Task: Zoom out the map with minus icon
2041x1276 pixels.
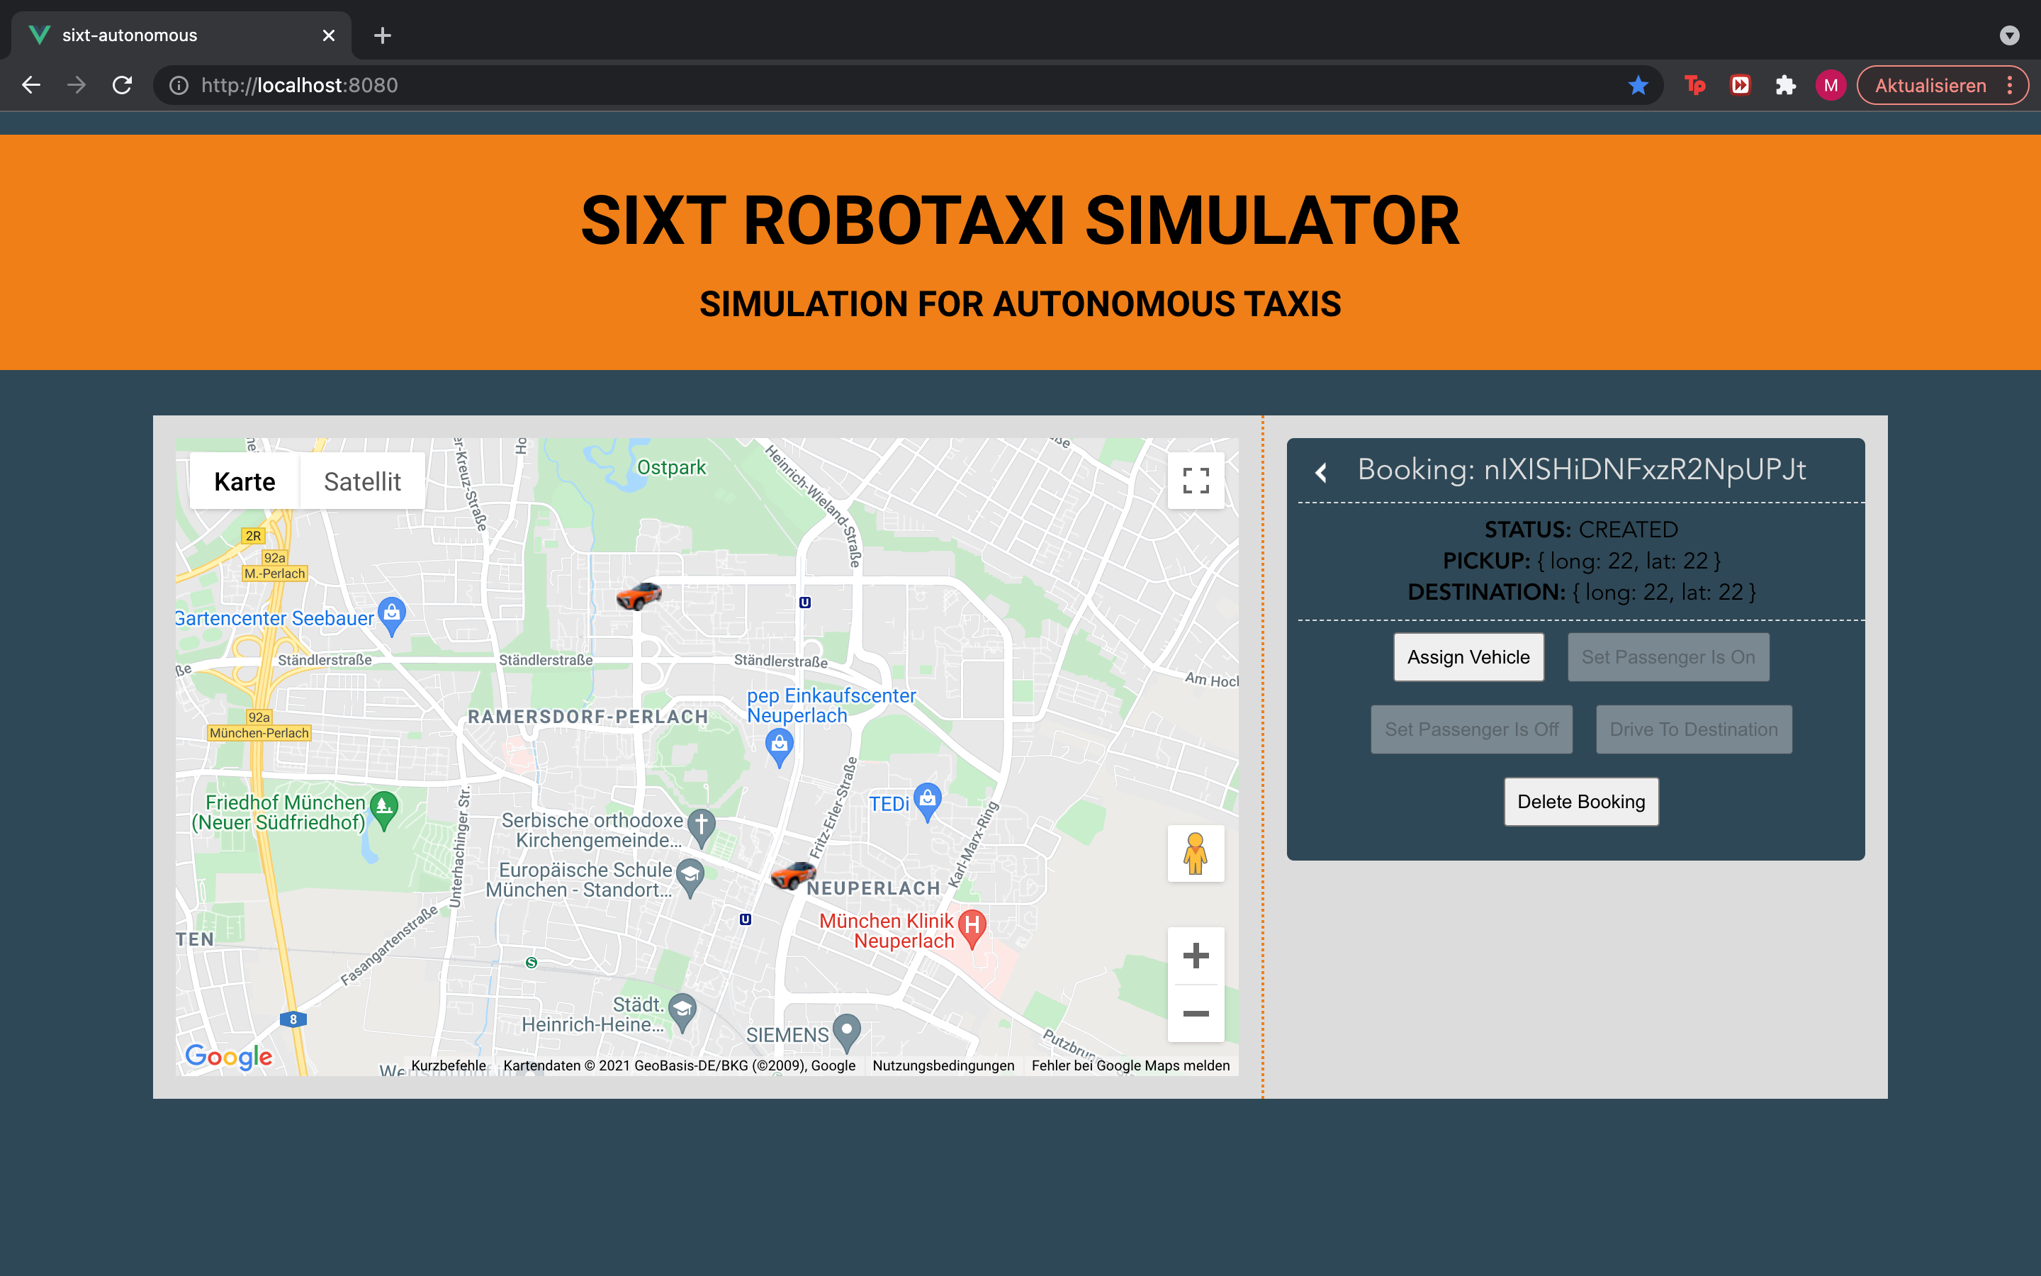Action: [1195, 1014]
